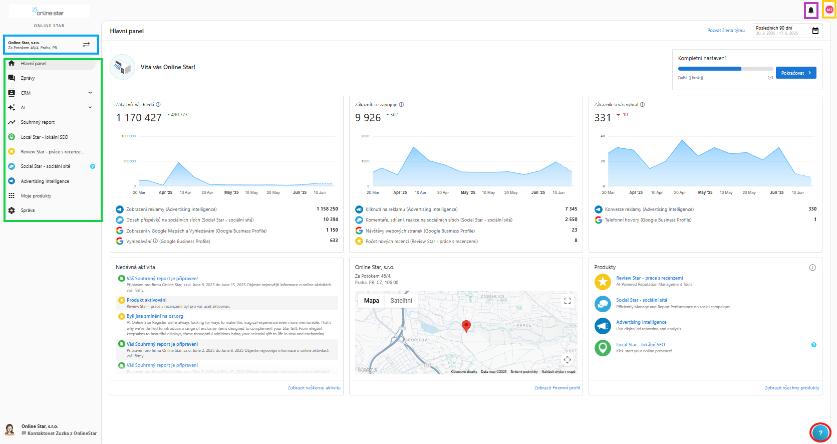Open Moje produkty in sidebar
Image resolution: width=837 pixels, height=444 pixels.
click(51, 196)
